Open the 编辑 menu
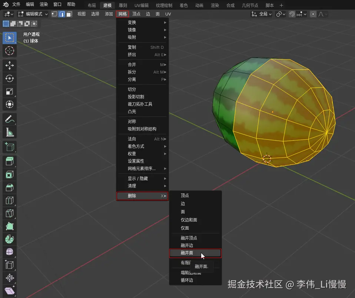The width and height of the screenshot is (355, 298). (x=30, y=4)
